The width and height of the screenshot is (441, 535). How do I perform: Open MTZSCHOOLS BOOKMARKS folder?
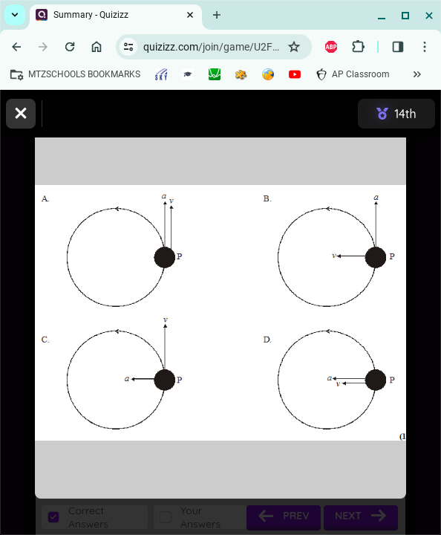(75, 74)
